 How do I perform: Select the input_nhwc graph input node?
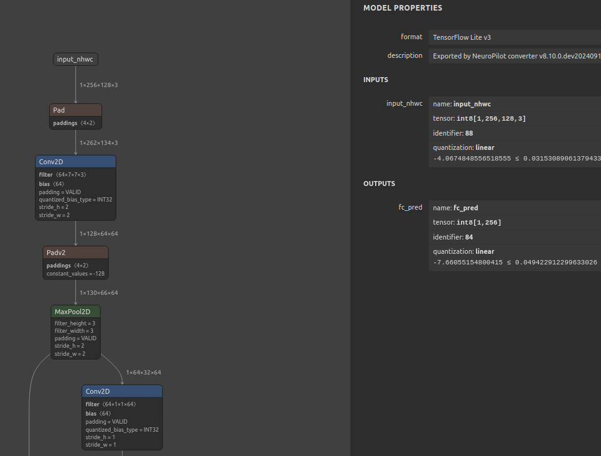click(76, 60)
